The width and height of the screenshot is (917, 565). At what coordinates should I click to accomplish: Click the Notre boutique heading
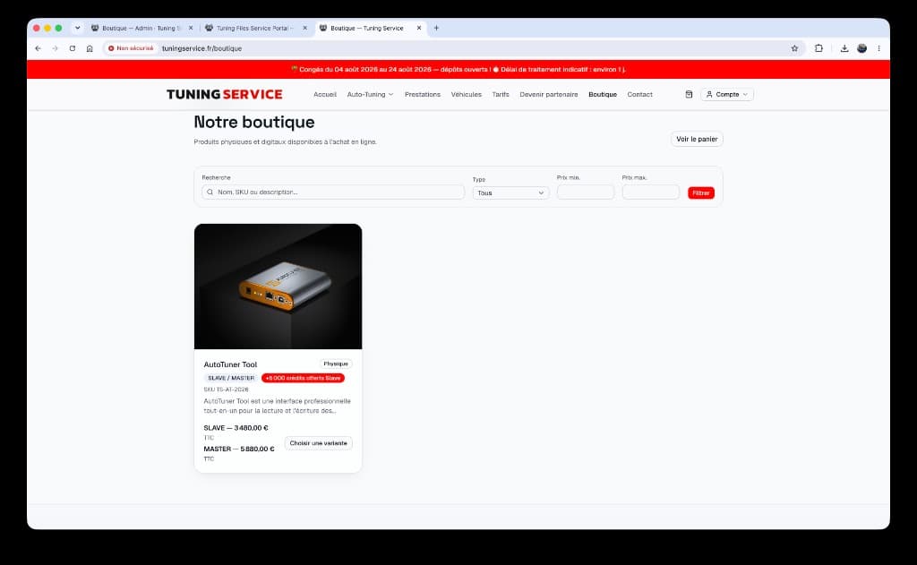pos(253,122)
